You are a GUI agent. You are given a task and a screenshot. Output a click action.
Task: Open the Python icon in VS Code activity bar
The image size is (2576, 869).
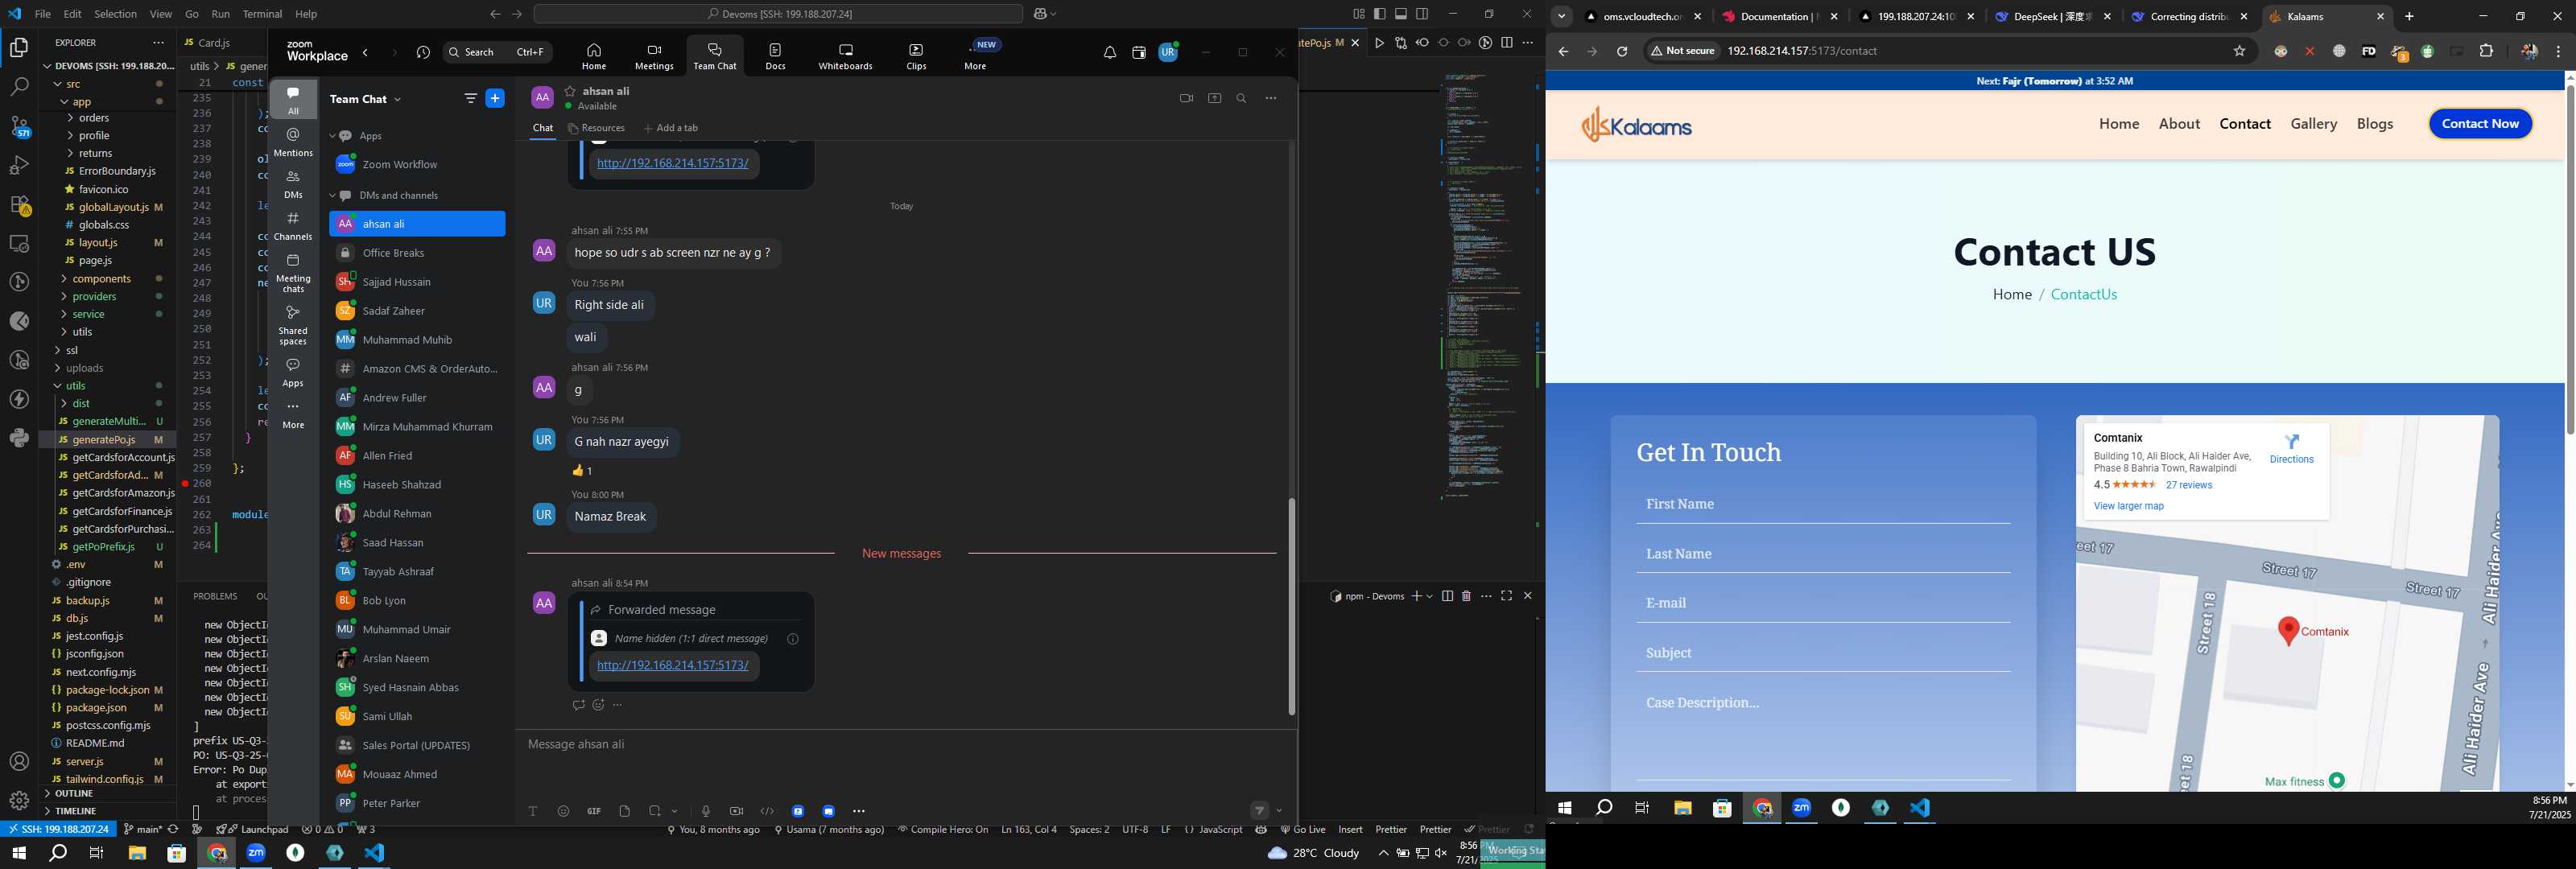[19, 438]
